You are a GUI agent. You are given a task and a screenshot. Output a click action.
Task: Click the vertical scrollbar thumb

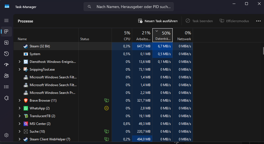point(263,51)
